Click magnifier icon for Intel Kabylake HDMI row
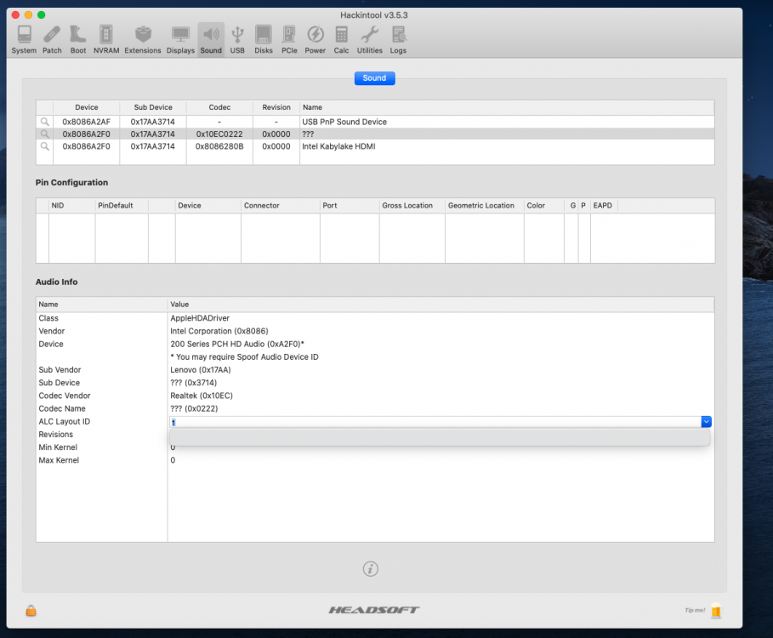 click(44, 146)
